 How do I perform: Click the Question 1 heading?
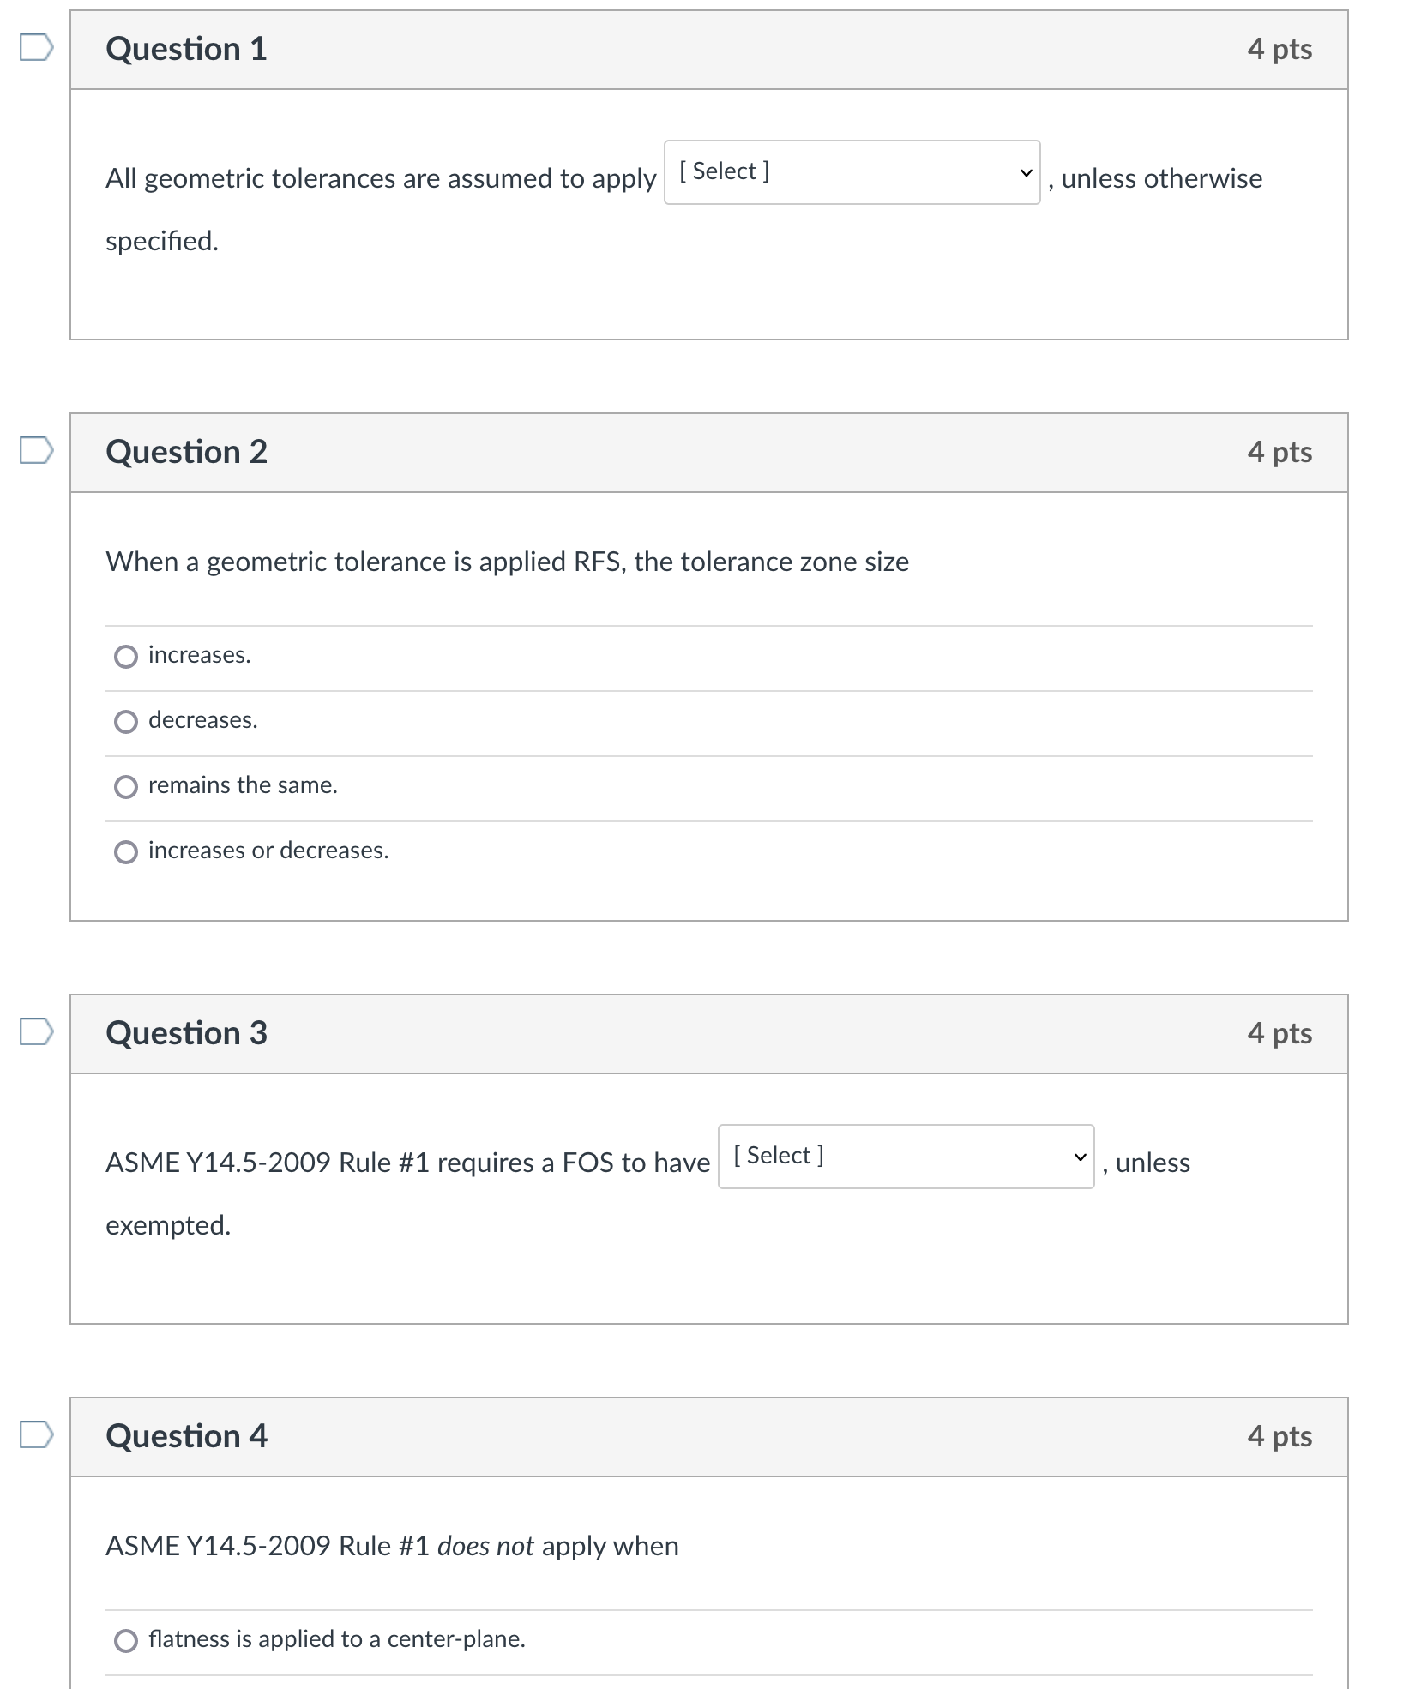186,49
